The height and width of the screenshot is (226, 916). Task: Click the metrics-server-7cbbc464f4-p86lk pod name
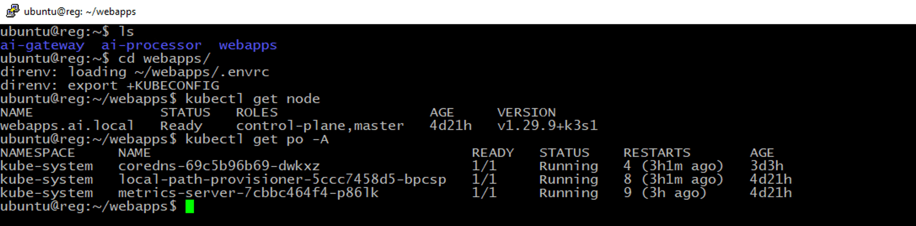pyautogui.click(x=248, y=193)
